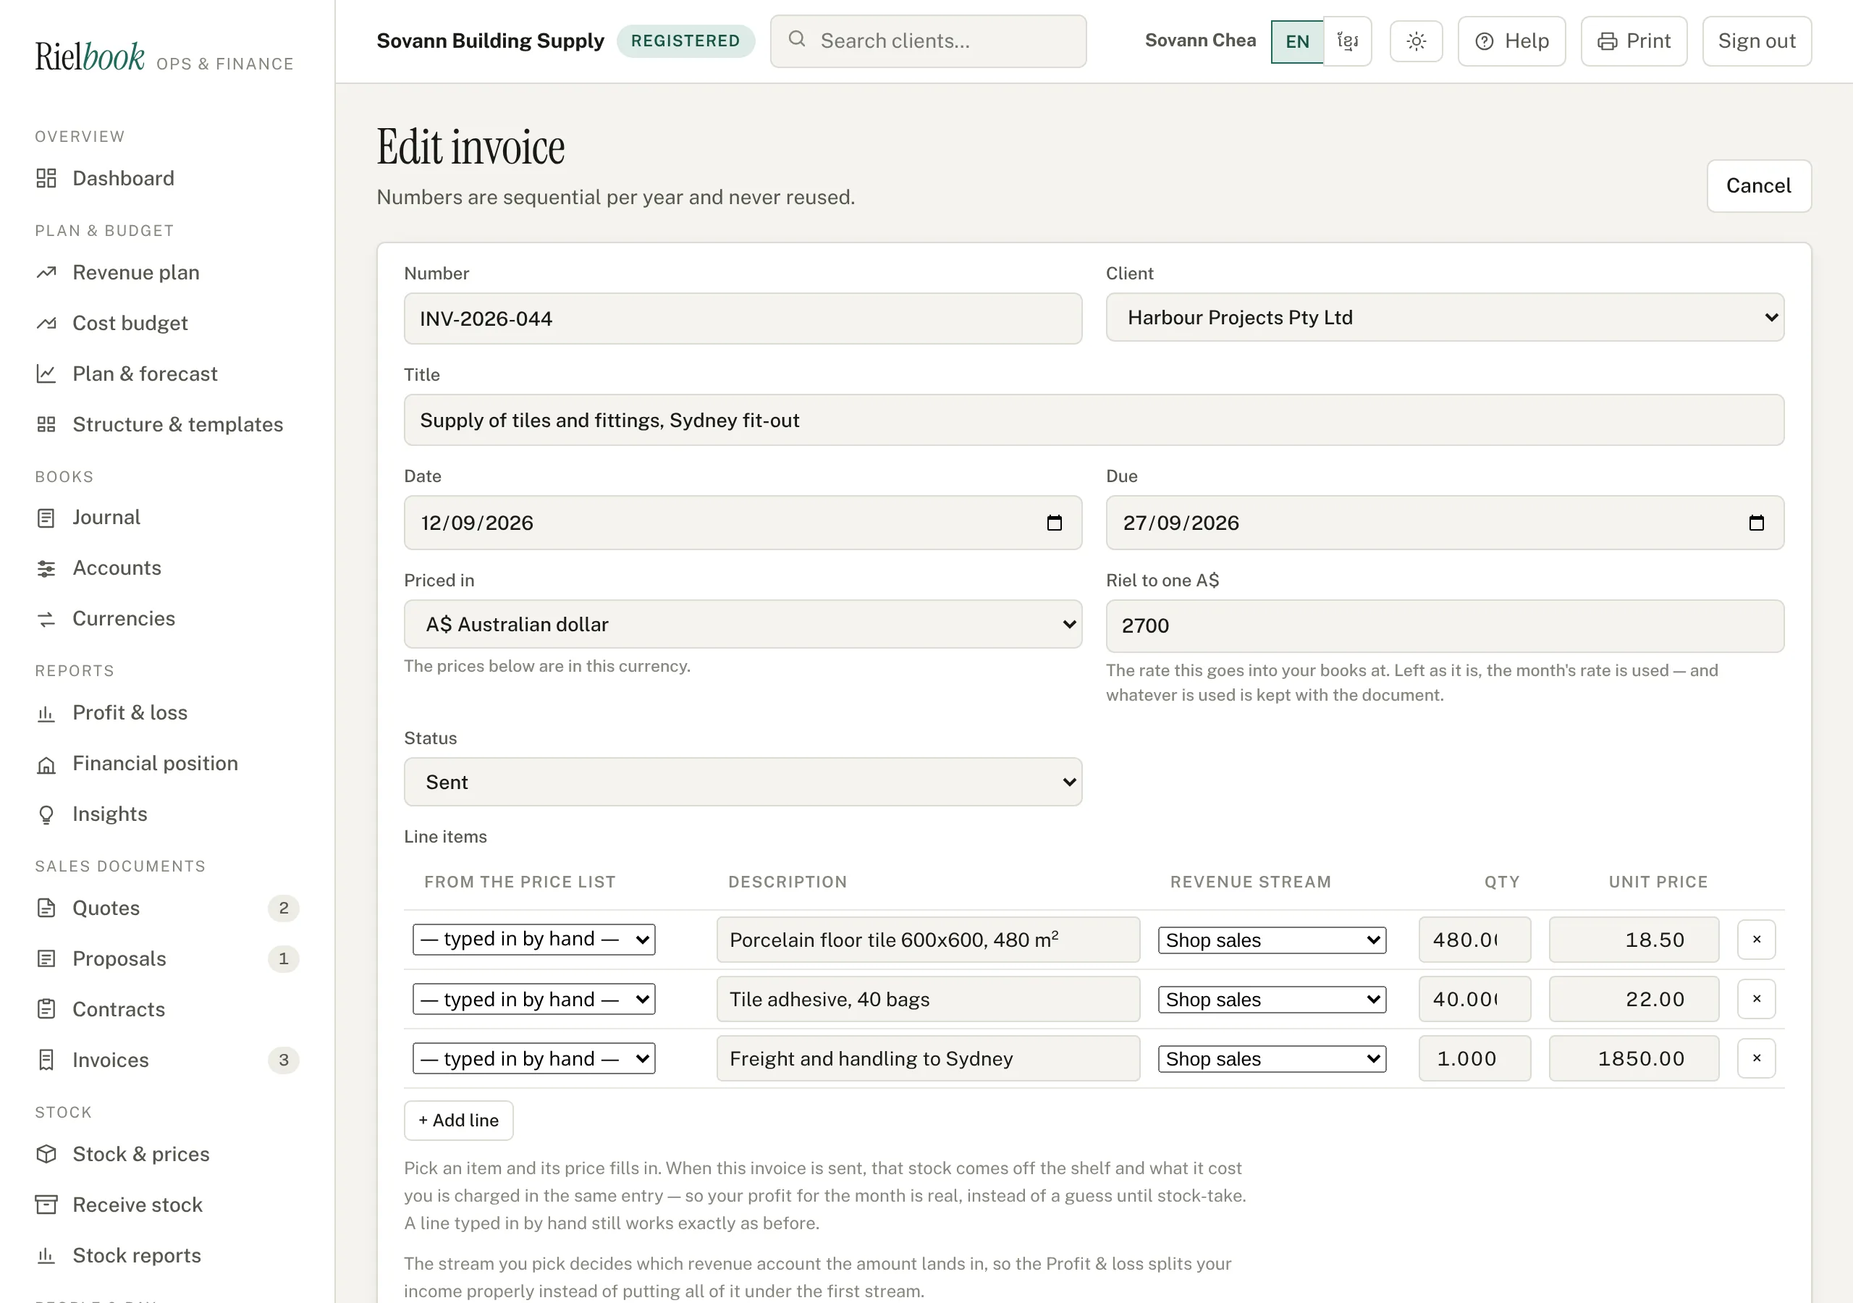1853x1303 pixels.
Task: Remove the Freight and handling line item
Action: coord(1756,1058)
